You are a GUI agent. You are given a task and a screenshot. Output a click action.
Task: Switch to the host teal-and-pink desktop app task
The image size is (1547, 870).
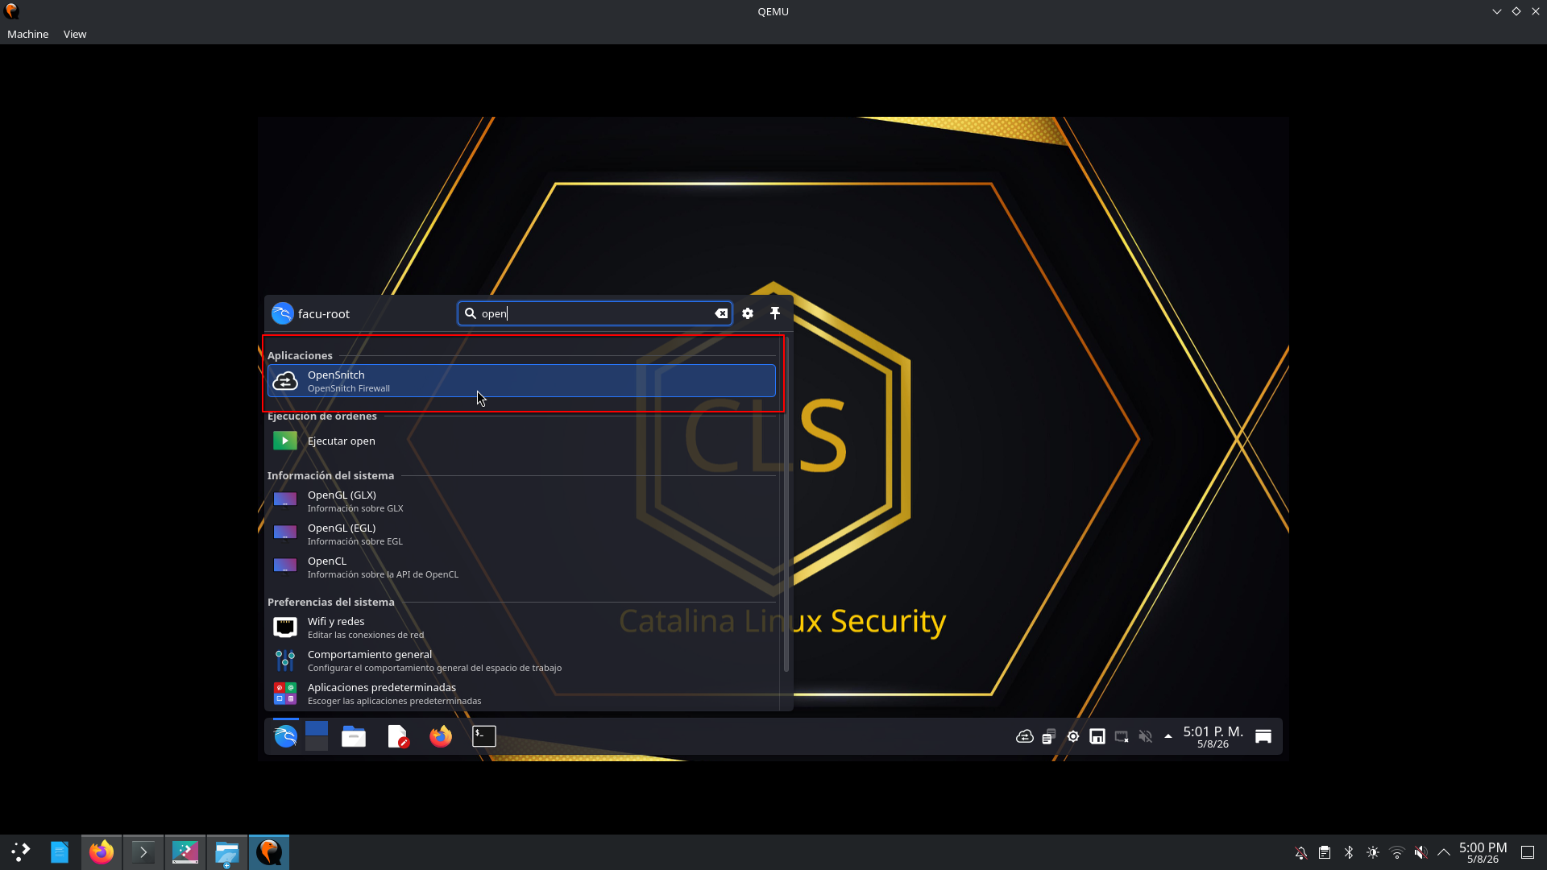(x=185, y=851)
